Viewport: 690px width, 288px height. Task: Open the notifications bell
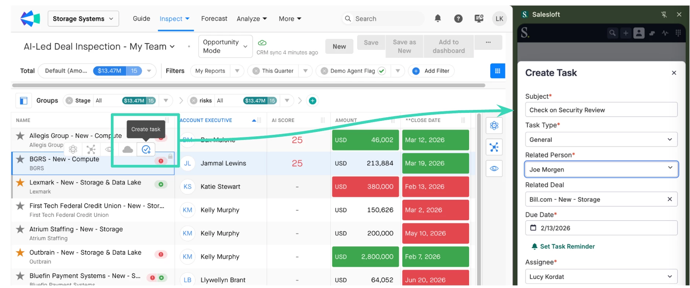tap(437, 18)
